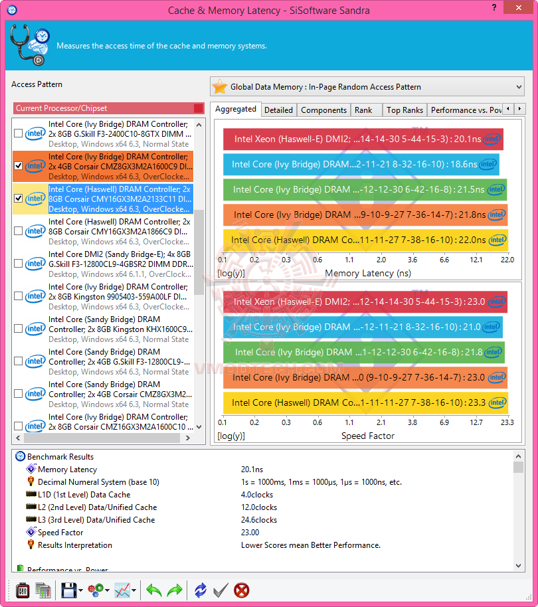Click the colored gears engine icon

pos(96,591)
